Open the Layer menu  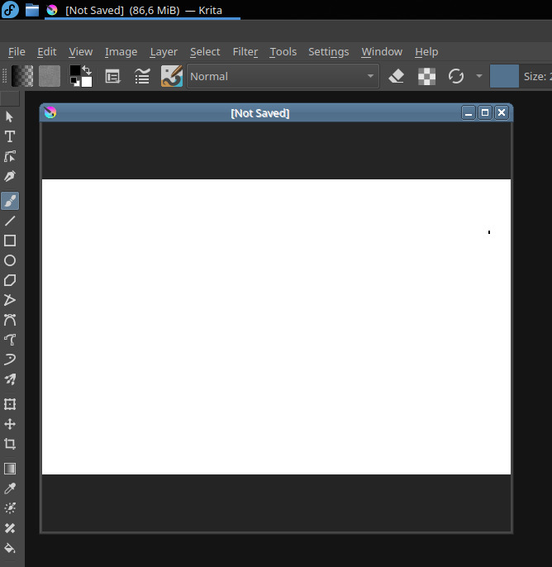point(164,51)
